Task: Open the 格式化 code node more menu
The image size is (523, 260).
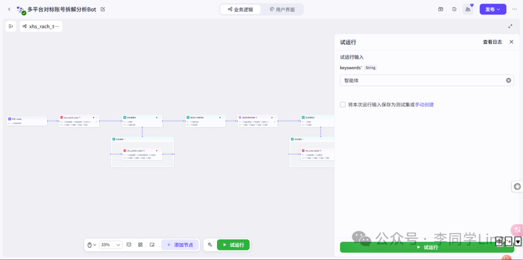Action: [223, 117]
